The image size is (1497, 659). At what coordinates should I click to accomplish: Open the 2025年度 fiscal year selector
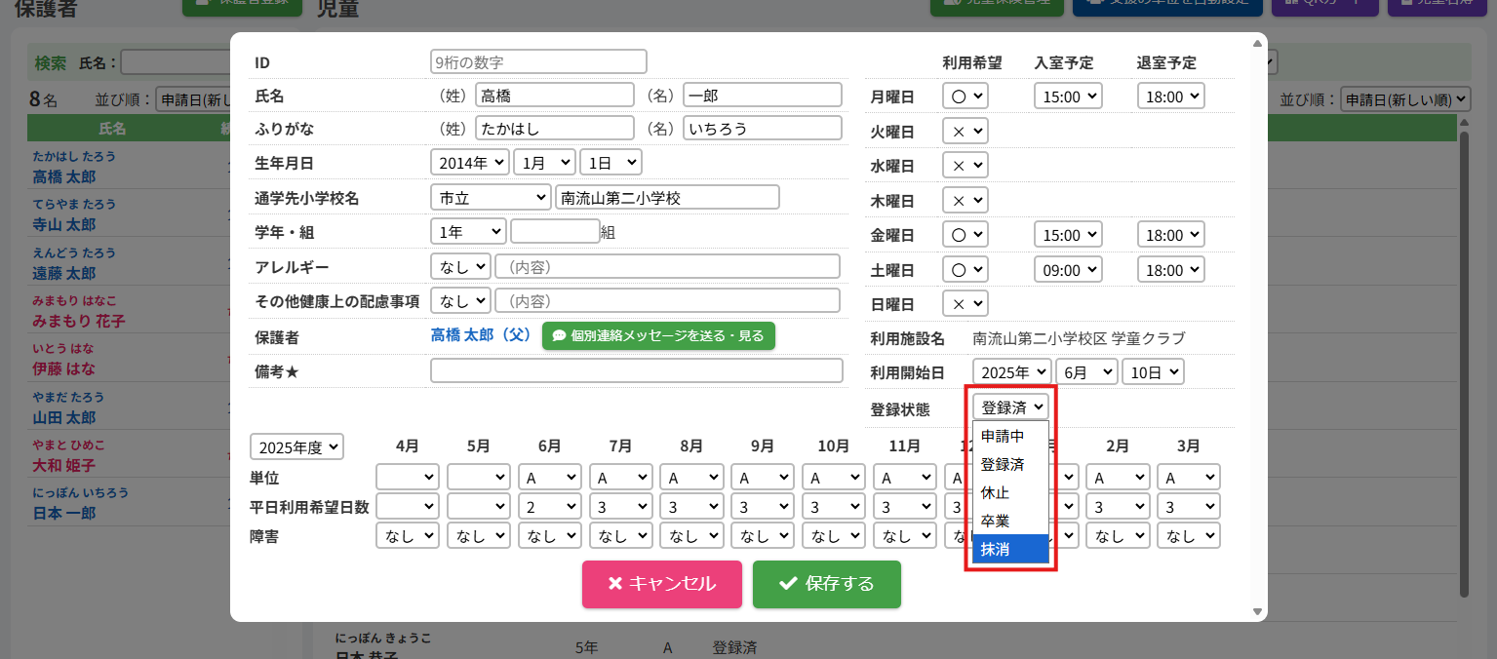(296, 447)
